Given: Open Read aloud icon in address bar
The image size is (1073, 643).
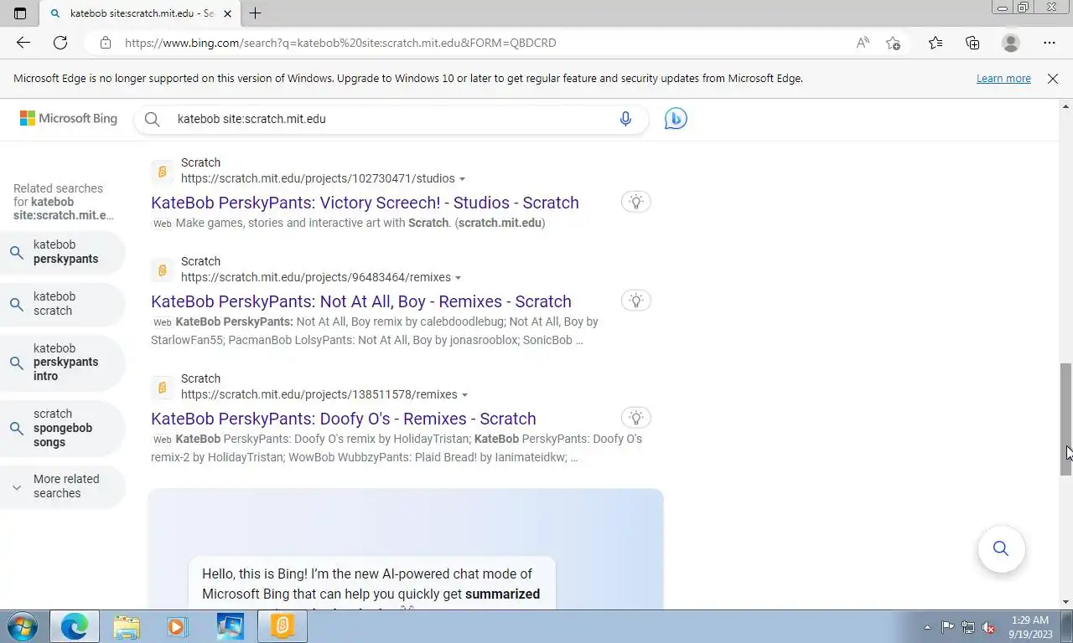Looking at the screenshot, I should tap(863, 43).
